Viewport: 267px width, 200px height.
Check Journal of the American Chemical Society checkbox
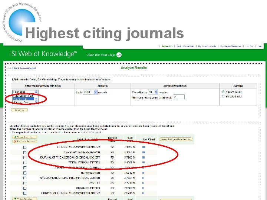tap(25, 157)
